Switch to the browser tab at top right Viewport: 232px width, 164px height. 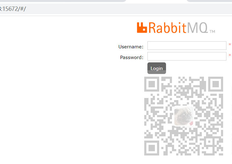pos(210,1)
